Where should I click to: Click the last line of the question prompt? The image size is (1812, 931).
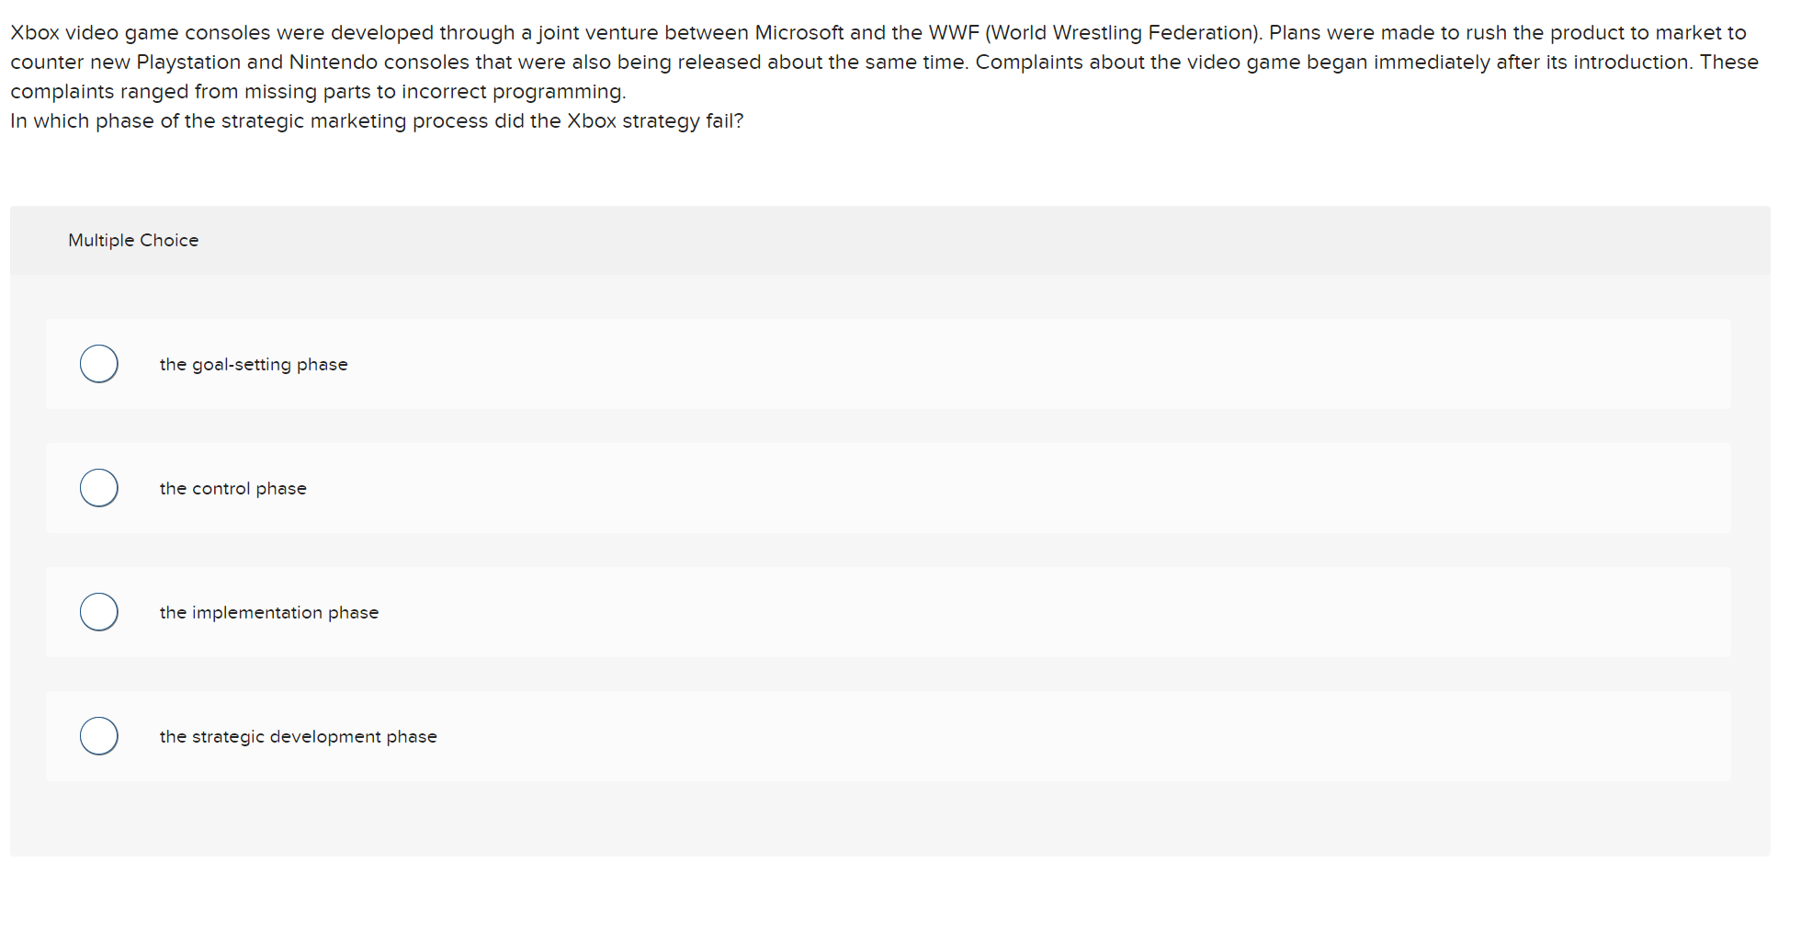377,120
